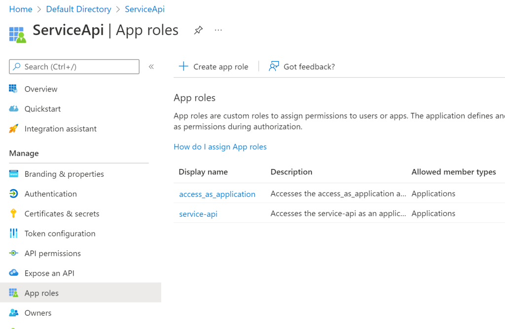505x329 pixels.
Task: Click the Create app role button
Action: pos(214,66)
